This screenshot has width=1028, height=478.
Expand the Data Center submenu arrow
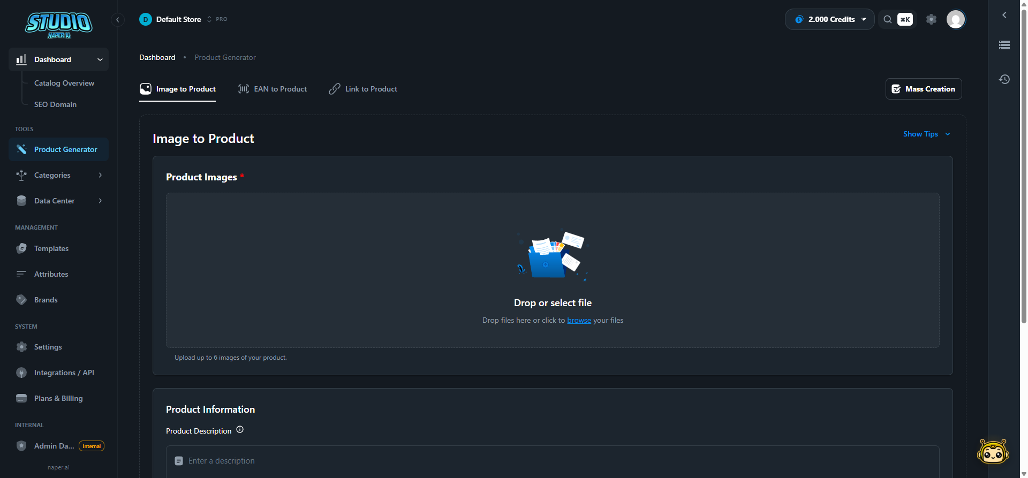[x=100, y=201]
